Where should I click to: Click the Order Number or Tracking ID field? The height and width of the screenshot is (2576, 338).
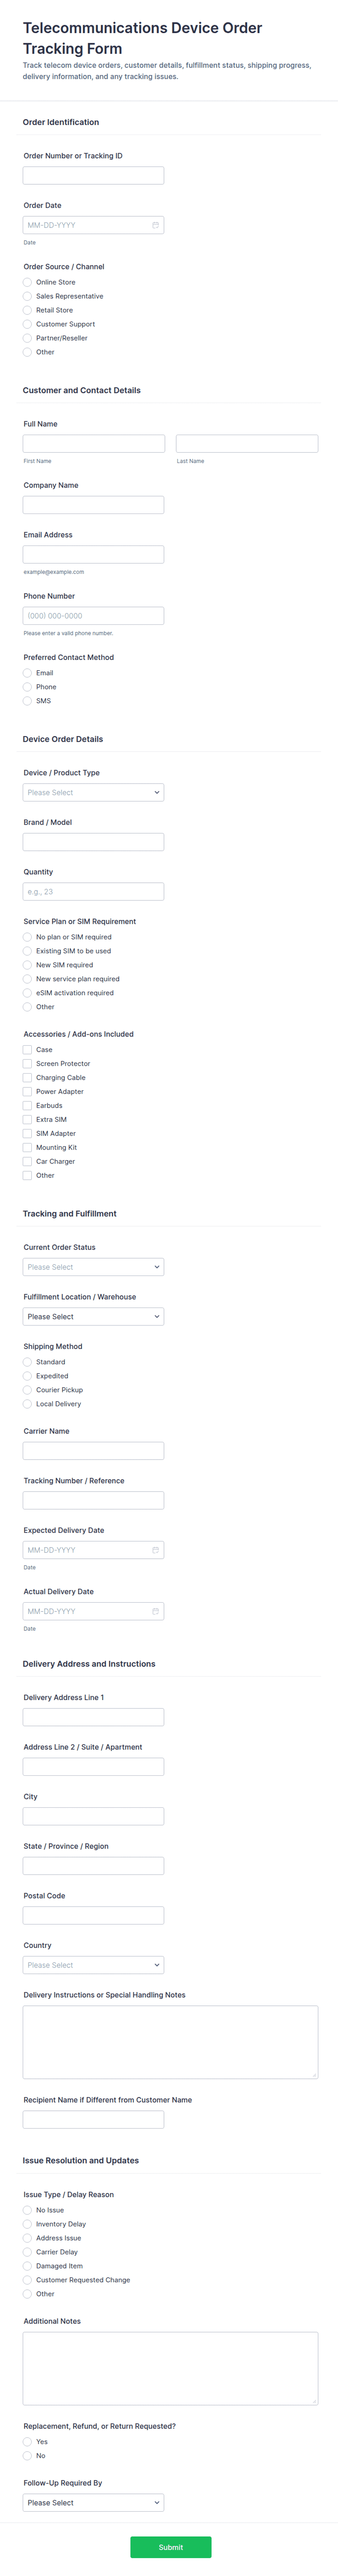click(93, 176)
